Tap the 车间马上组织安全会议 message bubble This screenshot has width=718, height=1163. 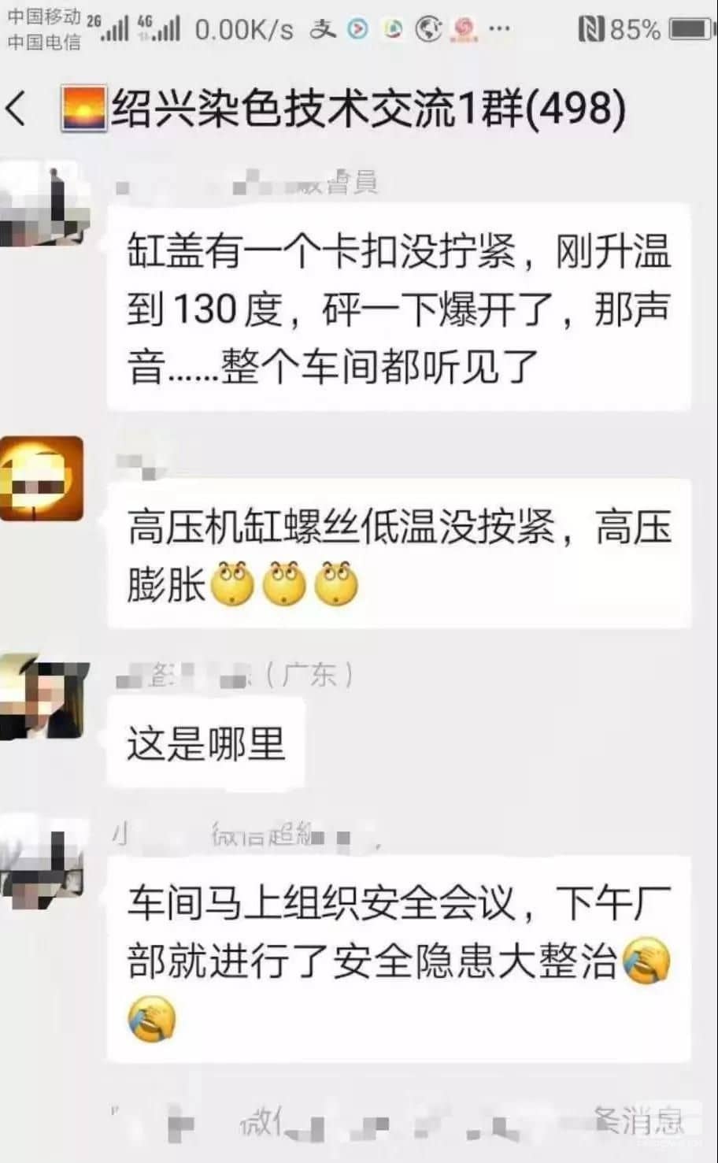pyautogui.click(x=398, y=958)
